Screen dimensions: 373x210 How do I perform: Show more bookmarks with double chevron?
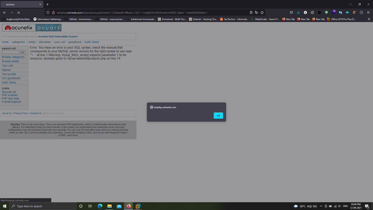coord(369,19)
